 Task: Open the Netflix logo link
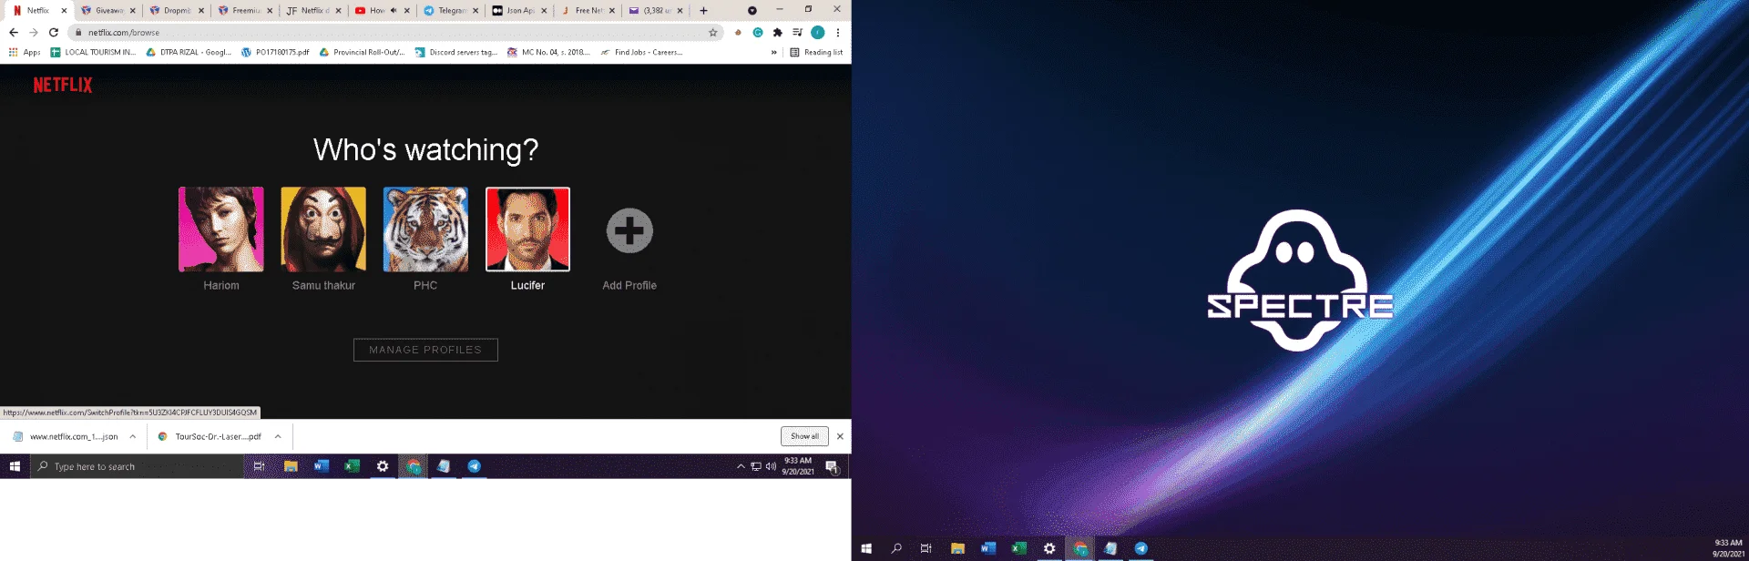pyautogui.click(x=63, y=85)
